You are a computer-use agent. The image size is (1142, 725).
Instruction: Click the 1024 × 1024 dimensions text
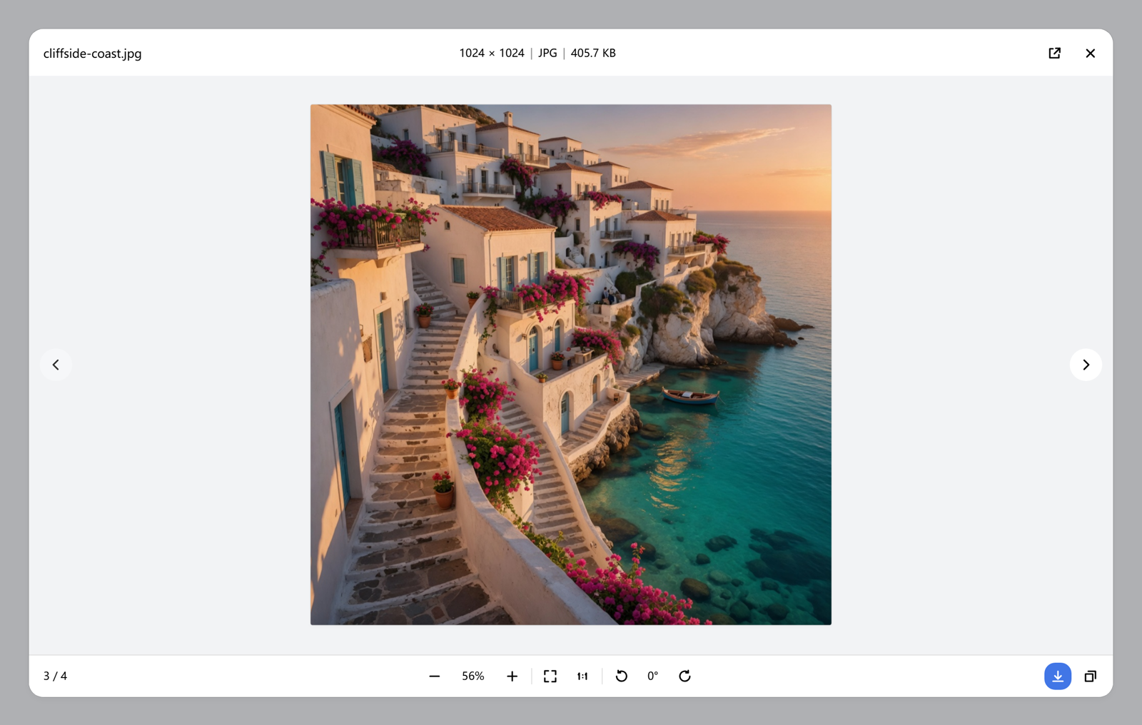coord(492,54)
